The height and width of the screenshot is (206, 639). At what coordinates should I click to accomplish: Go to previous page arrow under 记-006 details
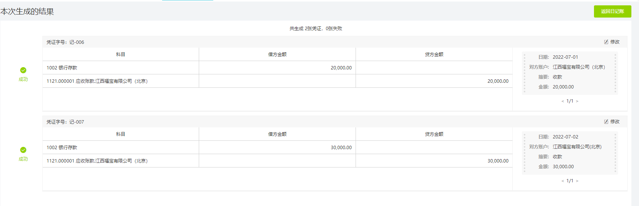[x=562, y=101]
